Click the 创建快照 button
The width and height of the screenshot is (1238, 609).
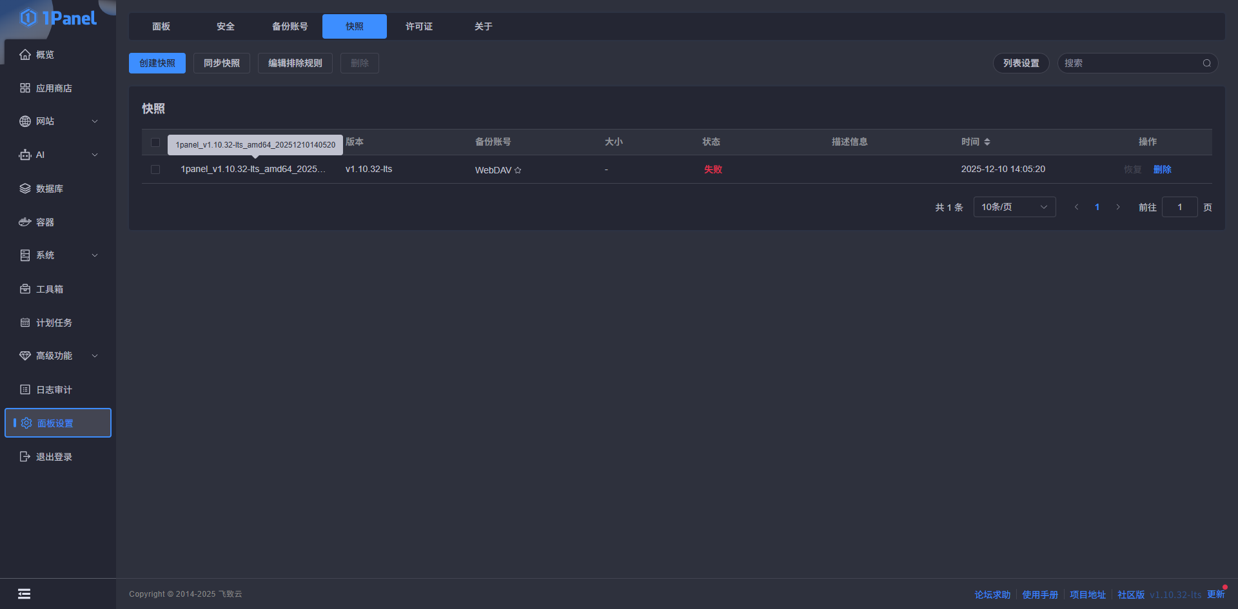[x=157, y=63]
